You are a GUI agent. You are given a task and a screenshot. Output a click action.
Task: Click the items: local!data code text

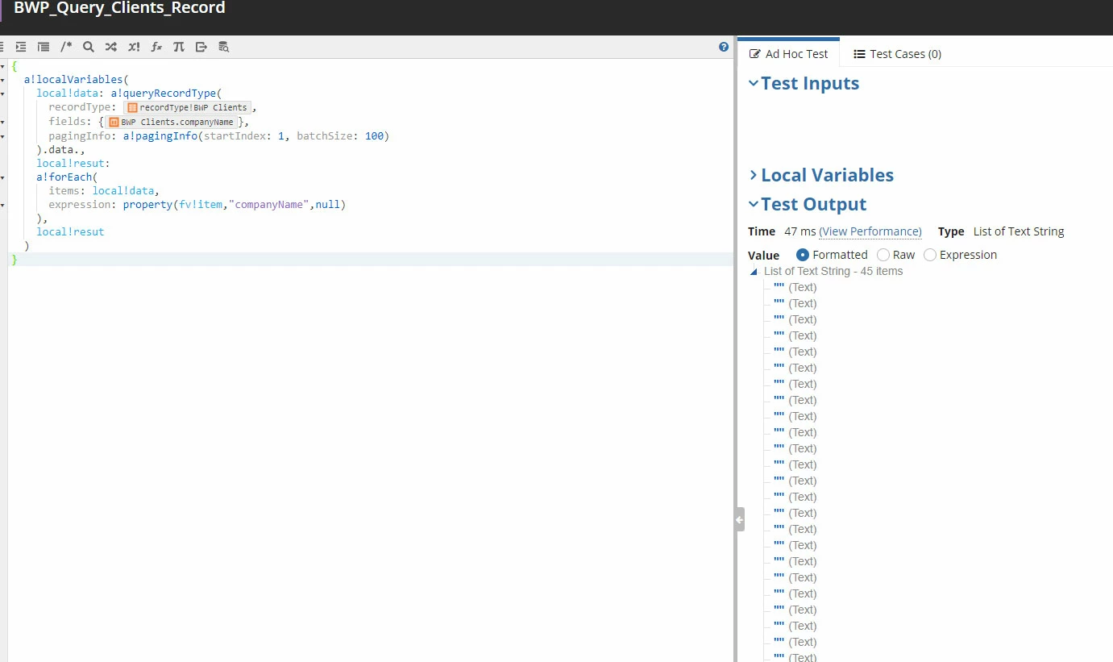click(104, 191)
